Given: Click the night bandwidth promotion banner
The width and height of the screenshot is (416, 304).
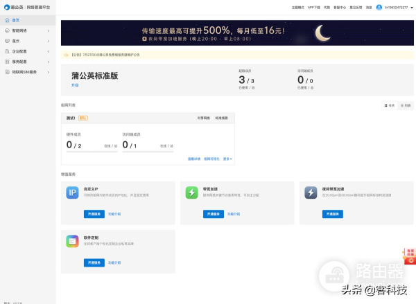Looking at the screenshot, I should point(237,33).
